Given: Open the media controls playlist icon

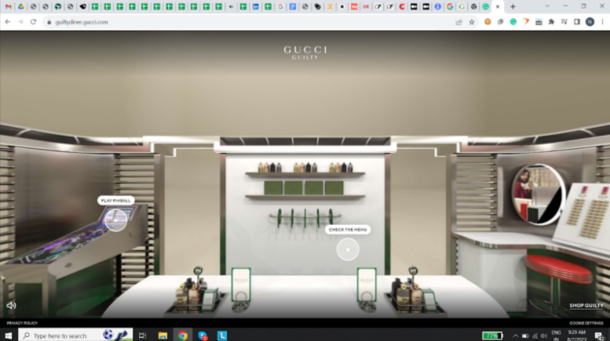Looking at the screenshot, I should tap(564, 22).
